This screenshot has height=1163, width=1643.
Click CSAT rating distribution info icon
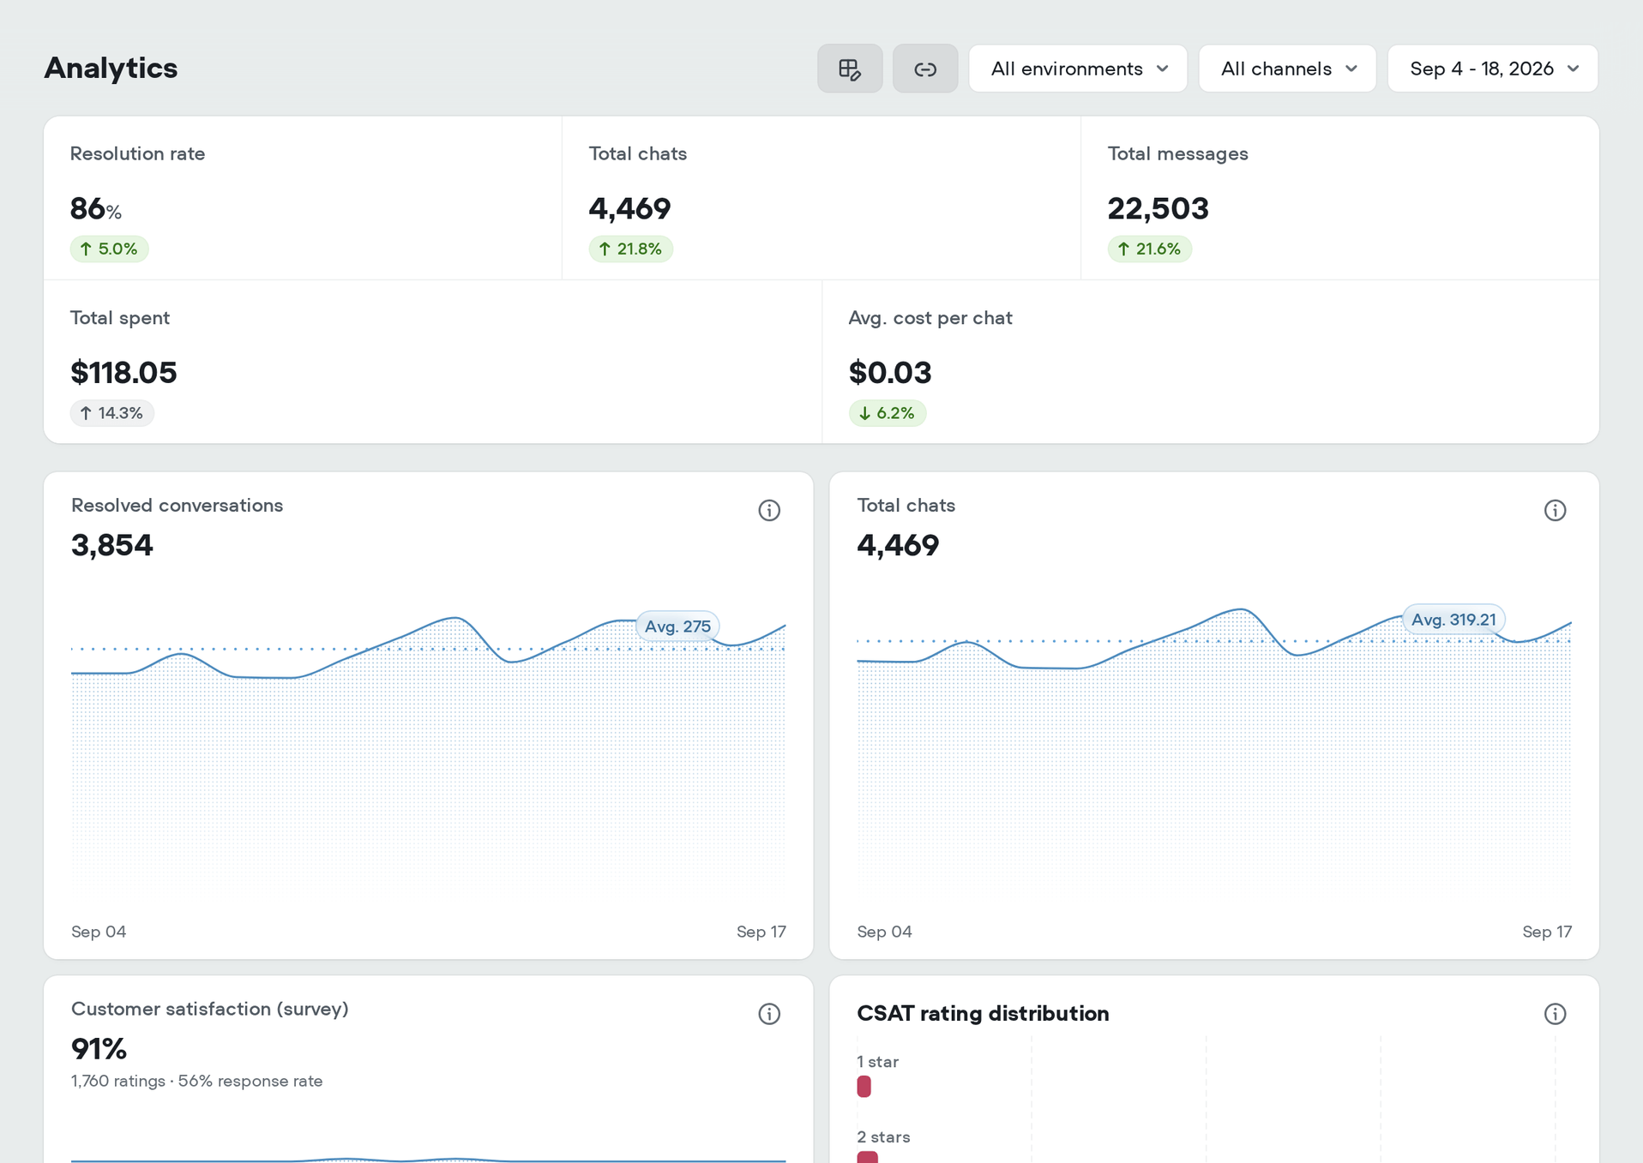click(1555, 1014)
